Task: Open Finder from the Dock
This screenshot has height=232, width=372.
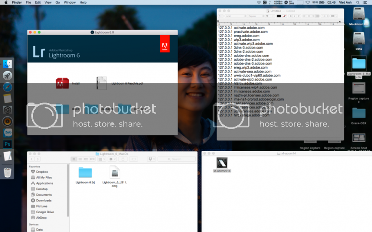Action: tap(8, 64)
